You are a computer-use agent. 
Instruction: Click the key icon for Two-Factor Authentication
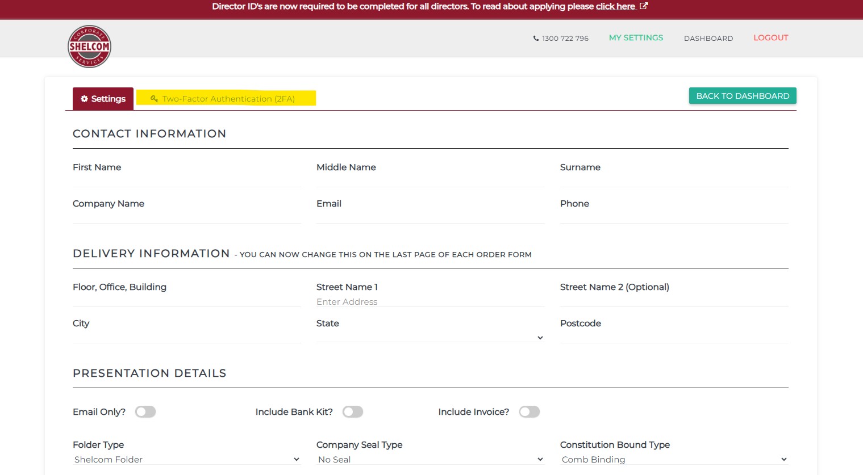(x=154, y=99)
